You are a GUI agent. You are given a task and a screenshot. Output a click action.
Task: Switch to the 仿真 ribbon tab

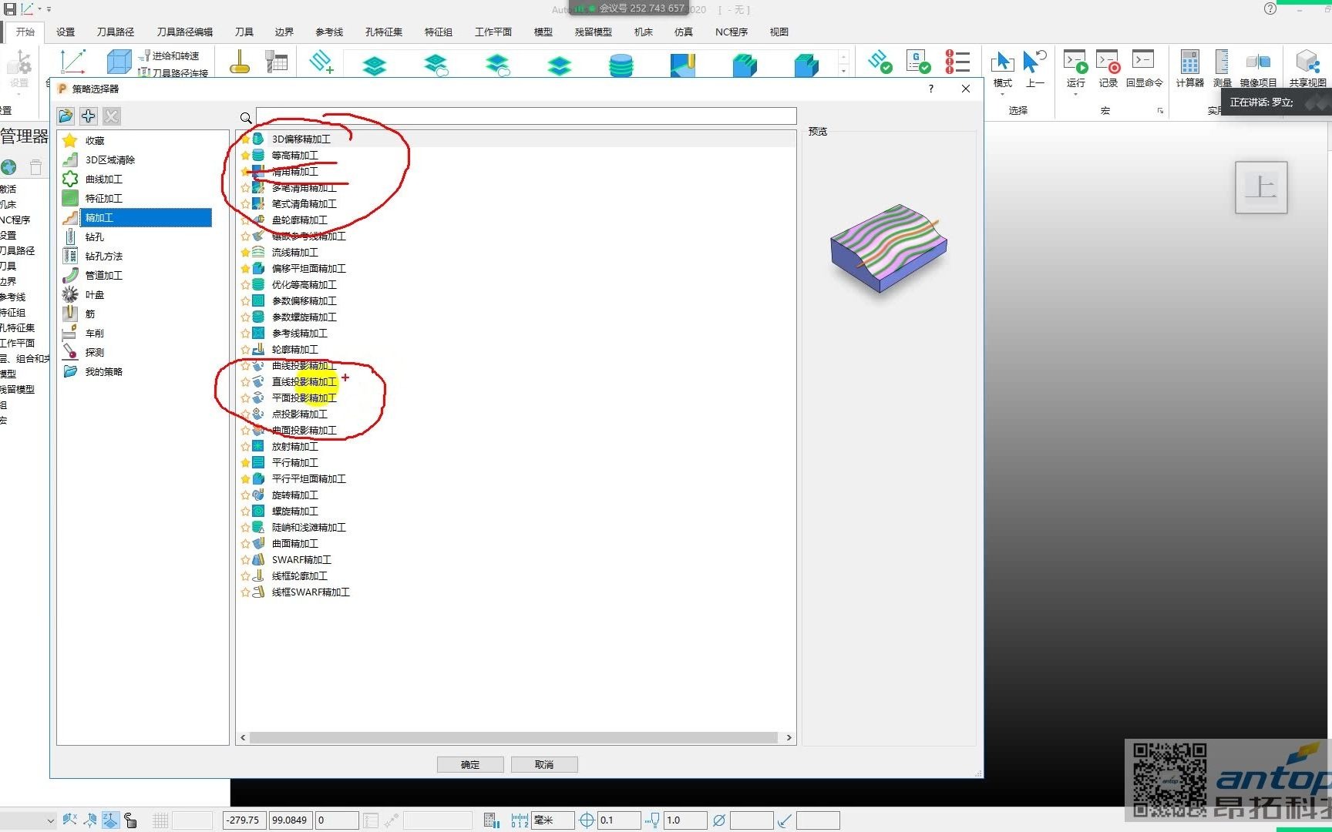683,32
